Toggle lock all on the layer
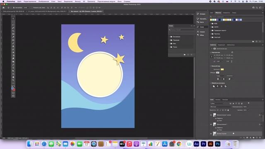 coord(228,110)
